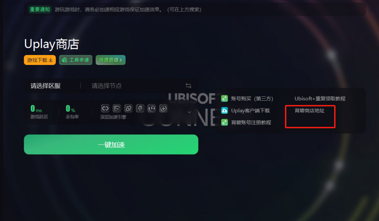Viewport: 379px width, 221px height.
Task: Click the swap arrows icon beside node selector
Action: [188, 86]
